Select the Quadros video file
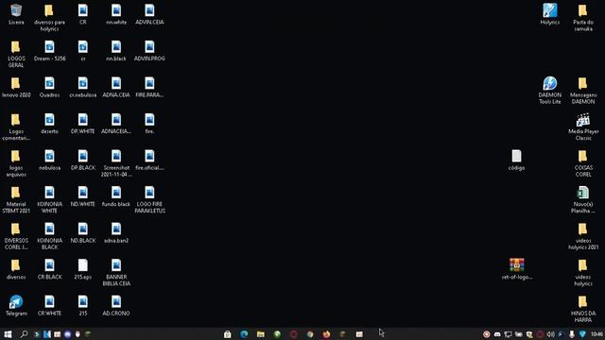This screenshot has width=605, height=340. point(49,87)
